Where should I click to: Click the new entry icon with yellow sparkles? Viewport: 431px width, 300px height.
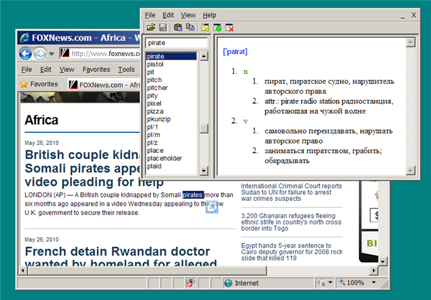(x=205, y=28)
